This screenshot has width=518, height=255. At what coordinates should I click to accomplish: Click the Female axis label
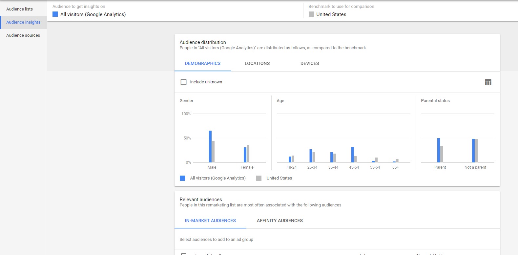247,167
